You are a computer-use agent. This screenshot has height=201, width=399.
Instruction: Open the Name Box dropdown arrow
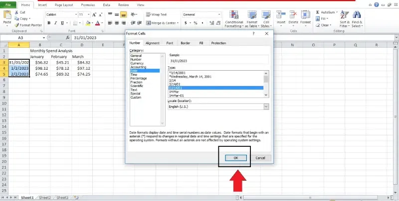43,37
